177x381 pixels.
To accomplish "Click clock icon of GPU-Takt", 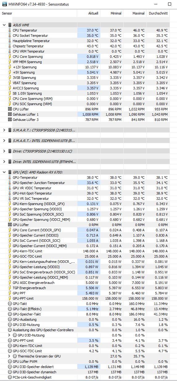I will tap(10, 304).
